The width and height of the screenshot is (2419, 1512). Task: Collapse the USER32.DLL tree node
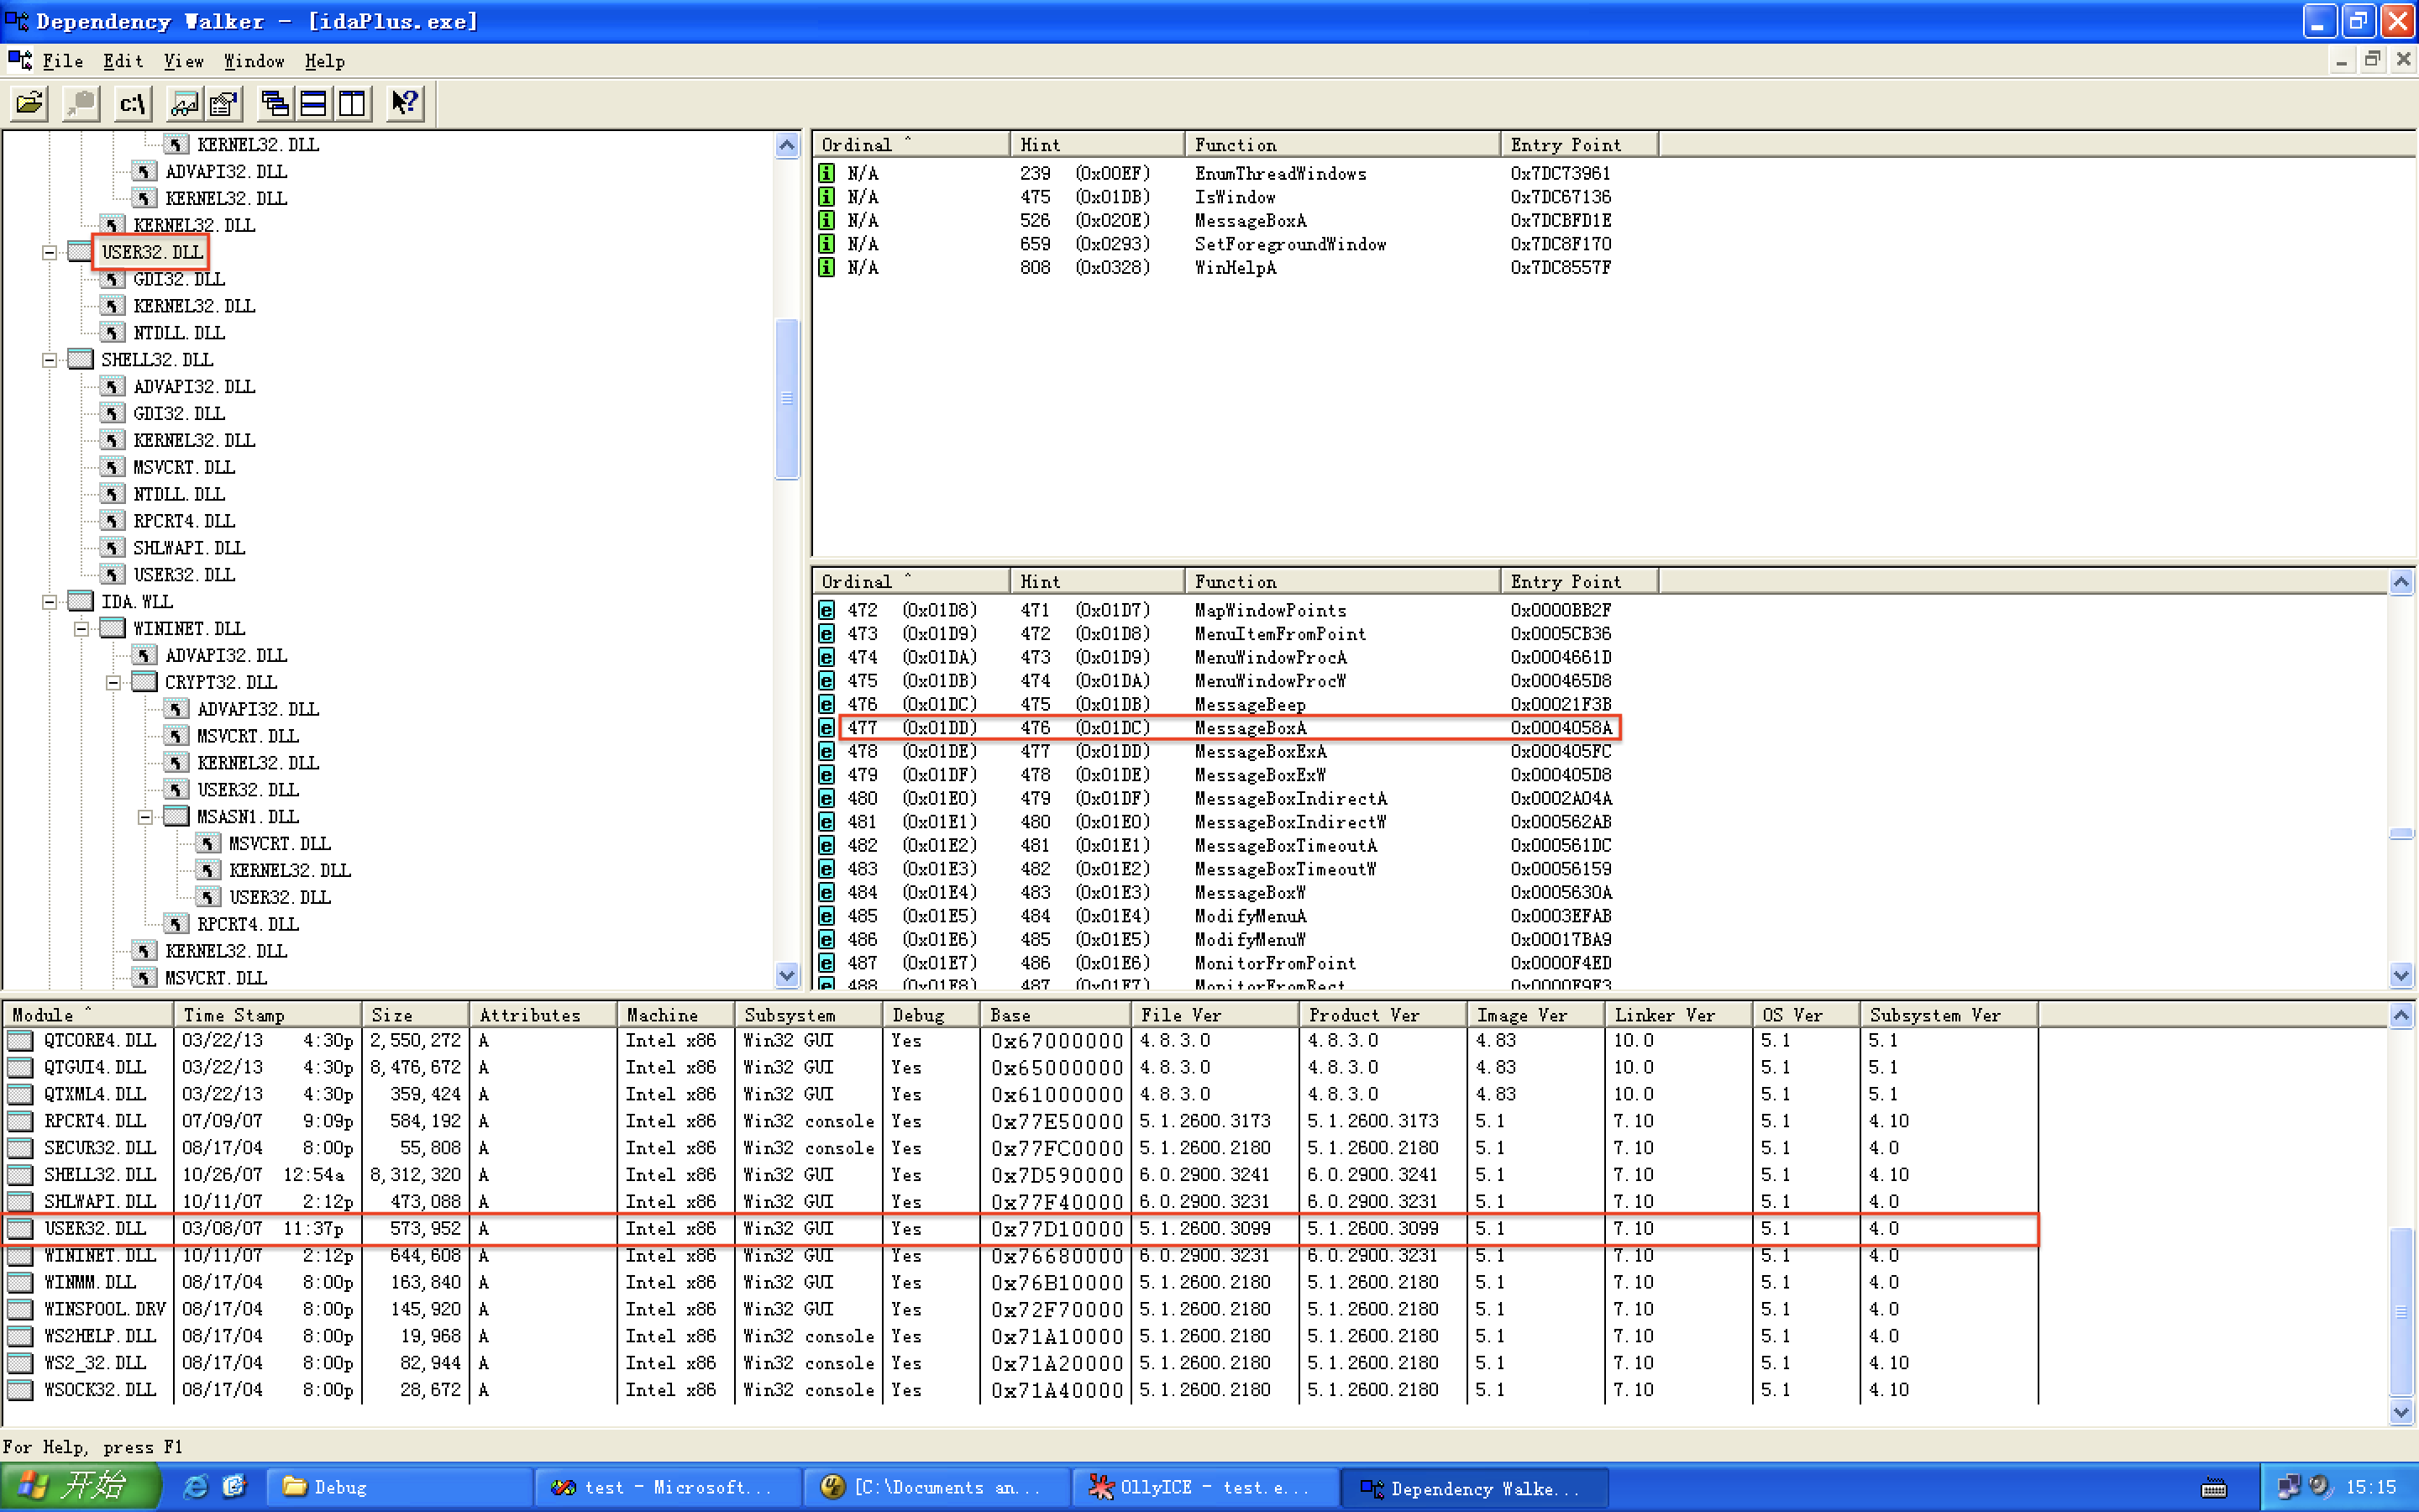(x=49, y=252)
